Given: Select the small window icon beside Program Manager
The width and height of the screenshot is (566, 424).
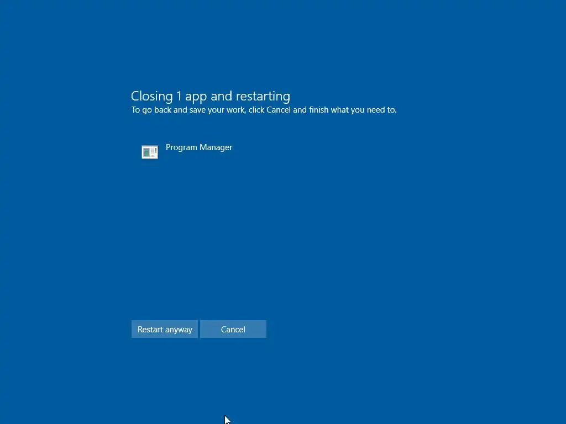Looking at the screenshot, I should pyautogui.click(x=149, y=152).
